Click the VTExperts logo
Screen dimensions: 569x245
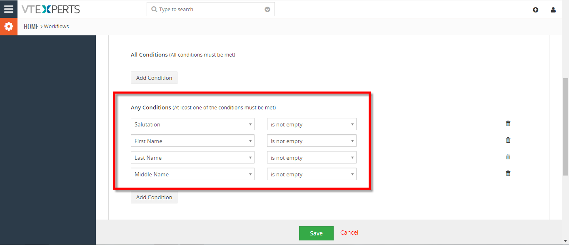click(50, 9)
